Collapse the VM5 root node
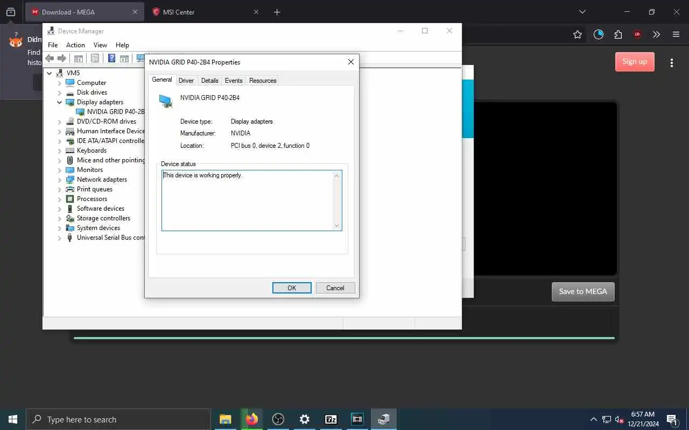Viewport: 689px width, 430px height. pyautogui.click(x=50, y=73)
